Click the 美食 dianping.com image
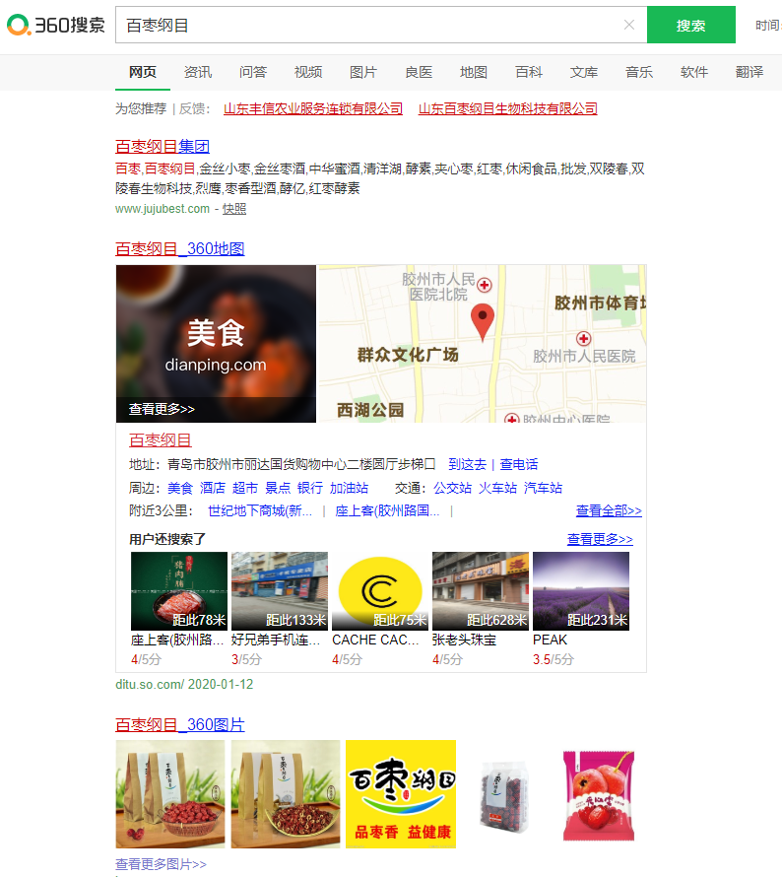This screenshot has height=877, width=782. tap(216, 344)
